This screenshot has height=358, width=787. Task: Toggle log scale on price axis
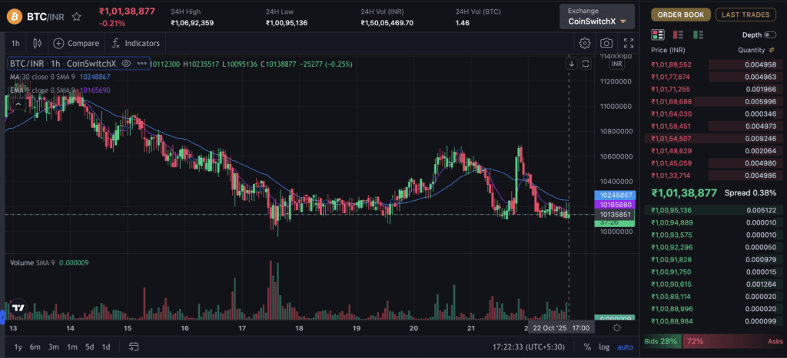[605, 347]
